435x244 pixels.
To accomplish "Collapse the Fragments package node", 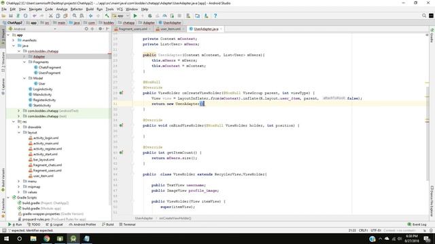I will 24,62.
